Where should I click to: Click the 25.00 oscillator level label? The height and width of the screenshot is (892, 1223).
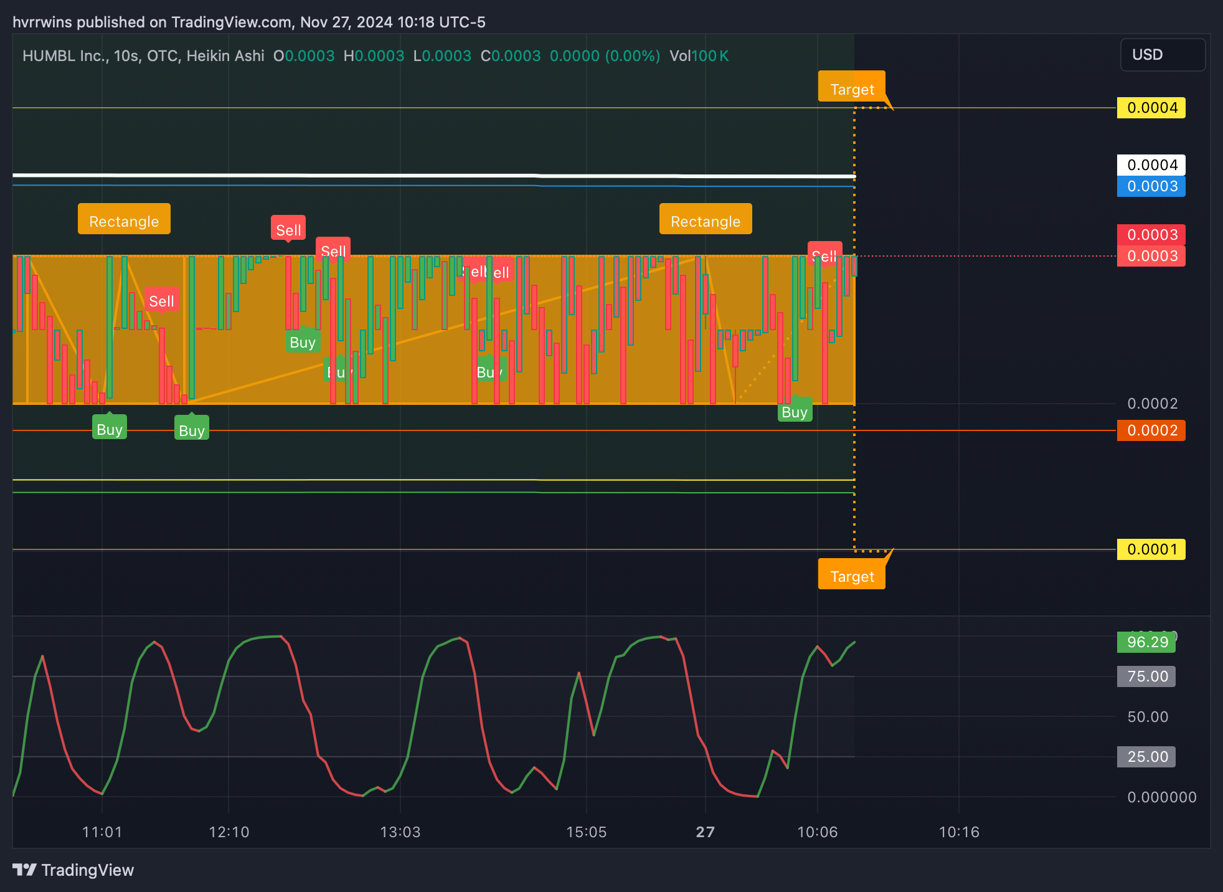(x=1146, y=757)
